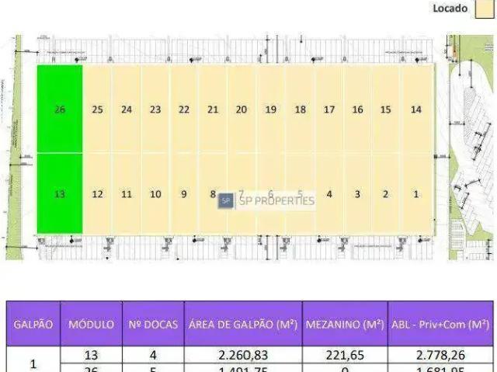Image resolution: width=497 pixels, height=372 pixels.
Task: Click module number 18 on the plan
Action: [301, 110]
